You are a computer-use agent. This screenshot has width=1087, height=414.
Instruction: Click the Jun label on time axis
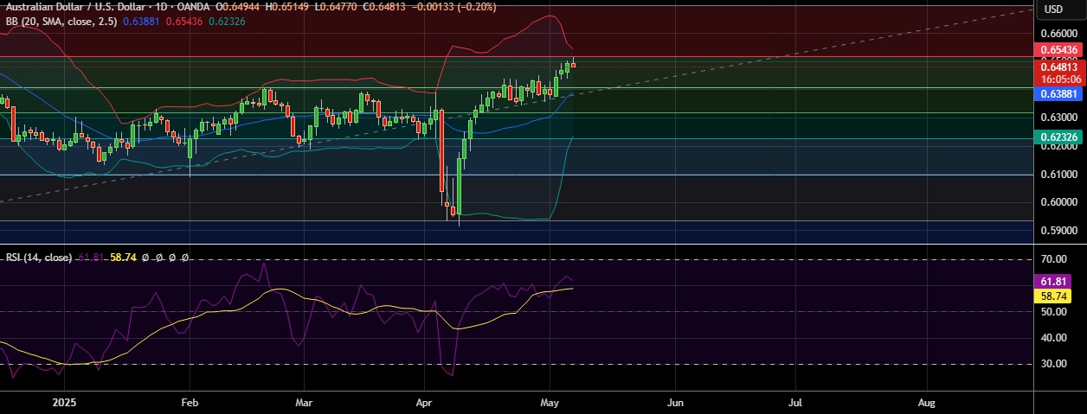tap(675, 403)
